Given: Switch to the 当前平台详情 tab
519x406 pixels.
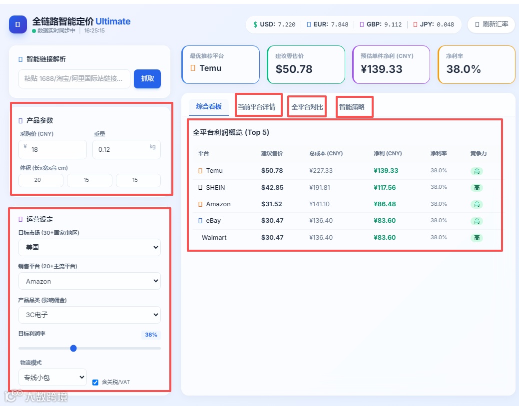Looking at the screenshot, I should (x=257, y=107).
